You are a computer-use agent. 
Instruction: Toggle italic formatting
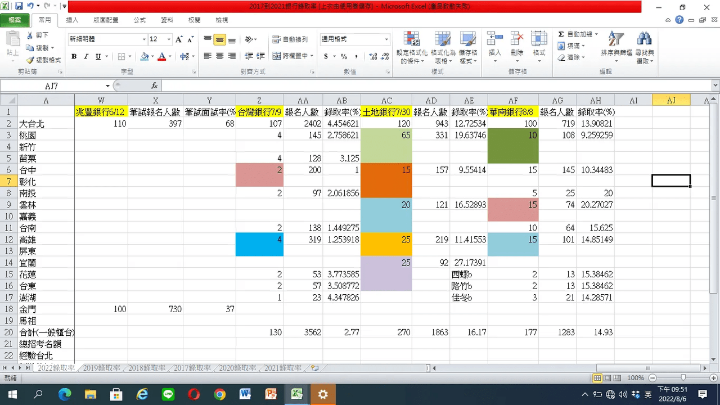pos(86,56)
